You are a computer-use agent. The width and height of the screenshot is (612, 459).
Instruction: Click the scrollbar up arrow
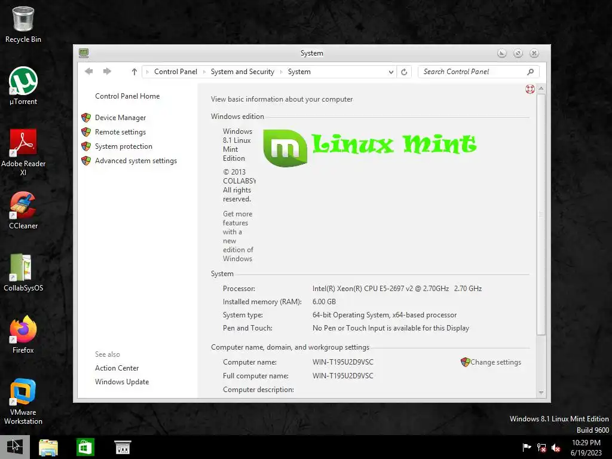point(541,88)
